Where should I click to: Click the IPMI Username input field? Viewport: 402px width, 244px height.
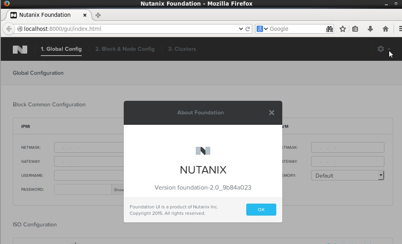point(88,175)
